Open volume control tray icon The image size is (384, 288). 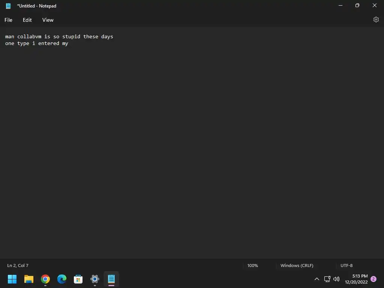[x=336, y=279]
